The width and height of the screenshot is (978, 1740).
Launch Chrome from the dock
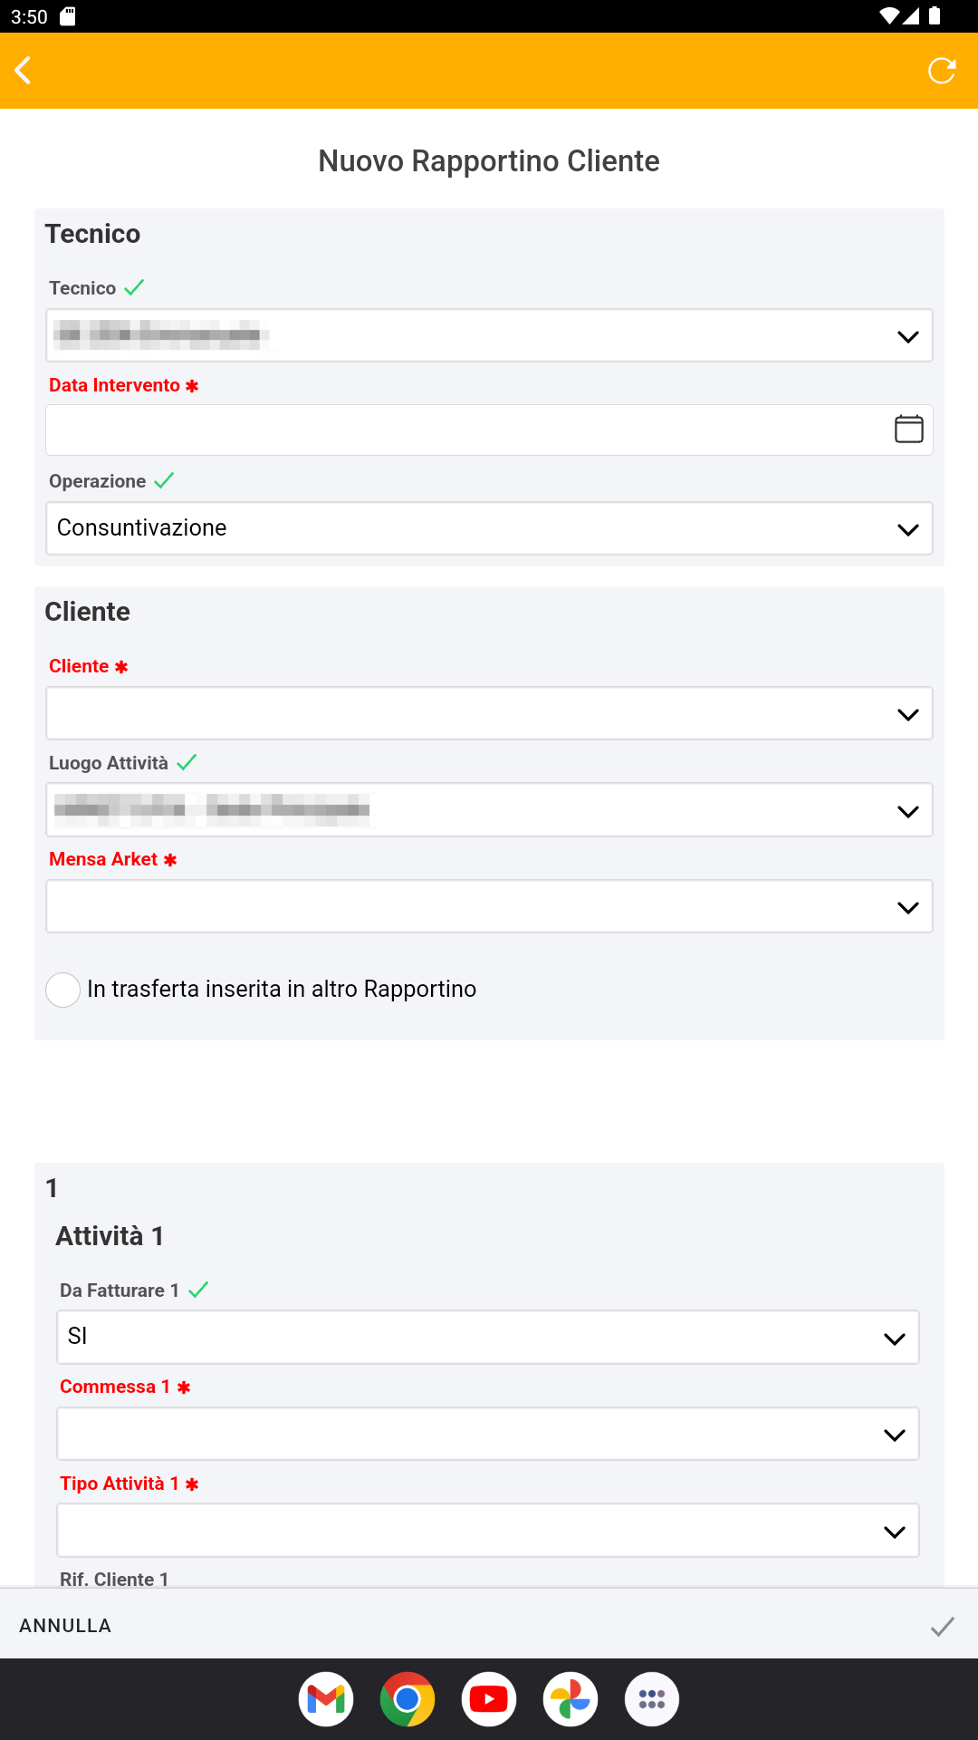click(x=407, y=1699)
